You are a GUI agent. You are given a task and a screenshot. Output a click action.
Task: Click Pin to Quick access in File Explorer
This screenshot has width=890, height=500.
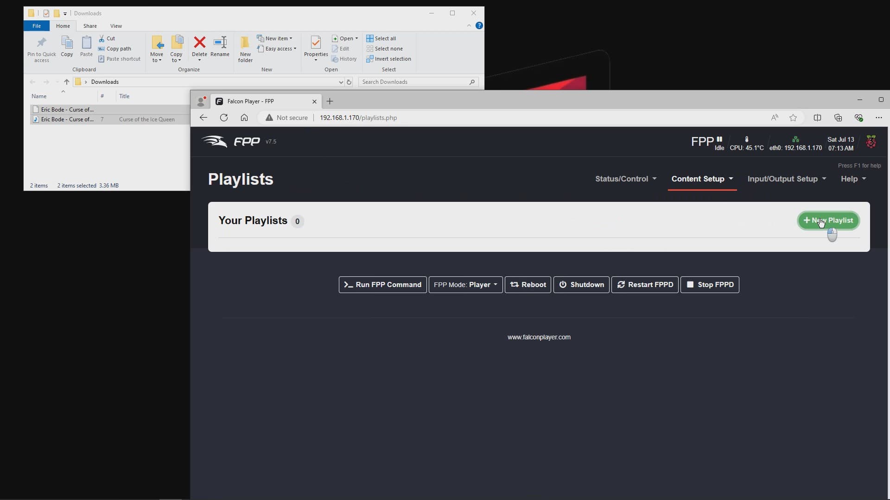[41, 49]
